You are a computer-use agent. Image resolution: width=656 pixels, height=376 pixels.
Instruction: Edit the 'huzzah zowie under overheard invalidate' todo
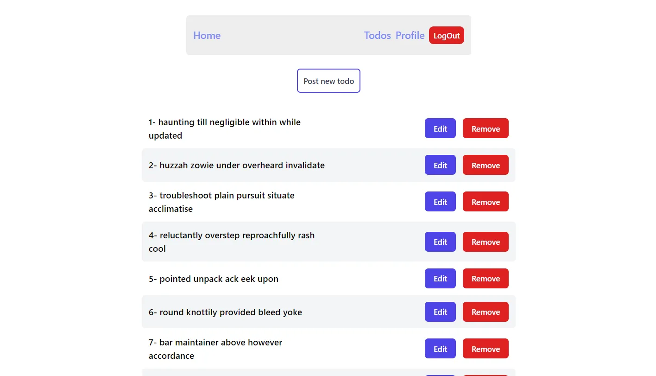(x=440, y=165)
